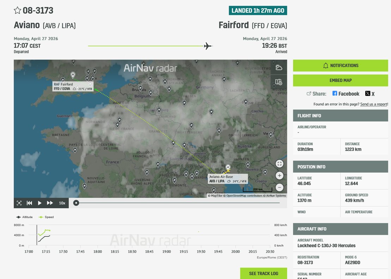
Task: Click the LANDED 1h 27m AGO status badge
Action: [x=258, y=11]
